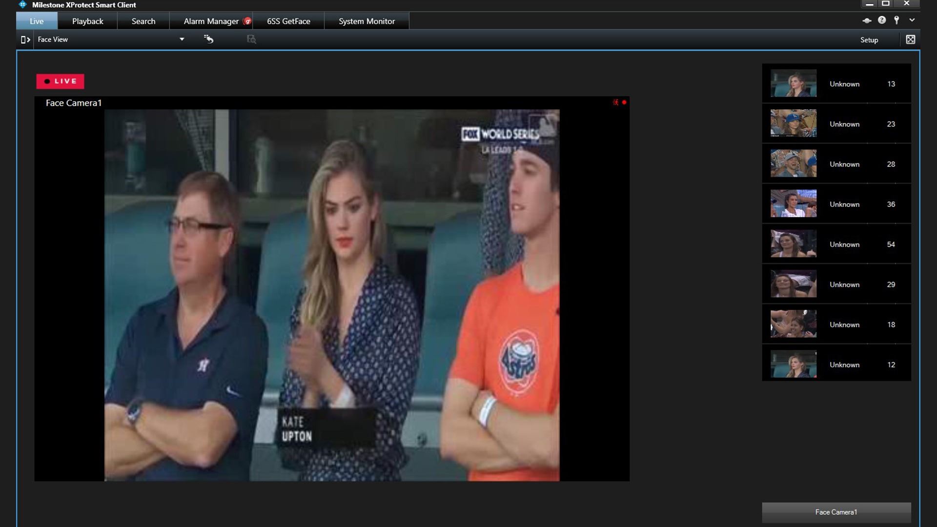Click Unknown label in row 28
This screenshot has width=937, height=527.
click(844, 164)
